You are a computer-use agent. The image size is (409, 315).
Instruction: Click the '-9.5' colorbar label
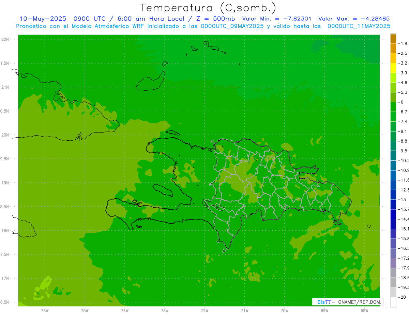point(403,151)
